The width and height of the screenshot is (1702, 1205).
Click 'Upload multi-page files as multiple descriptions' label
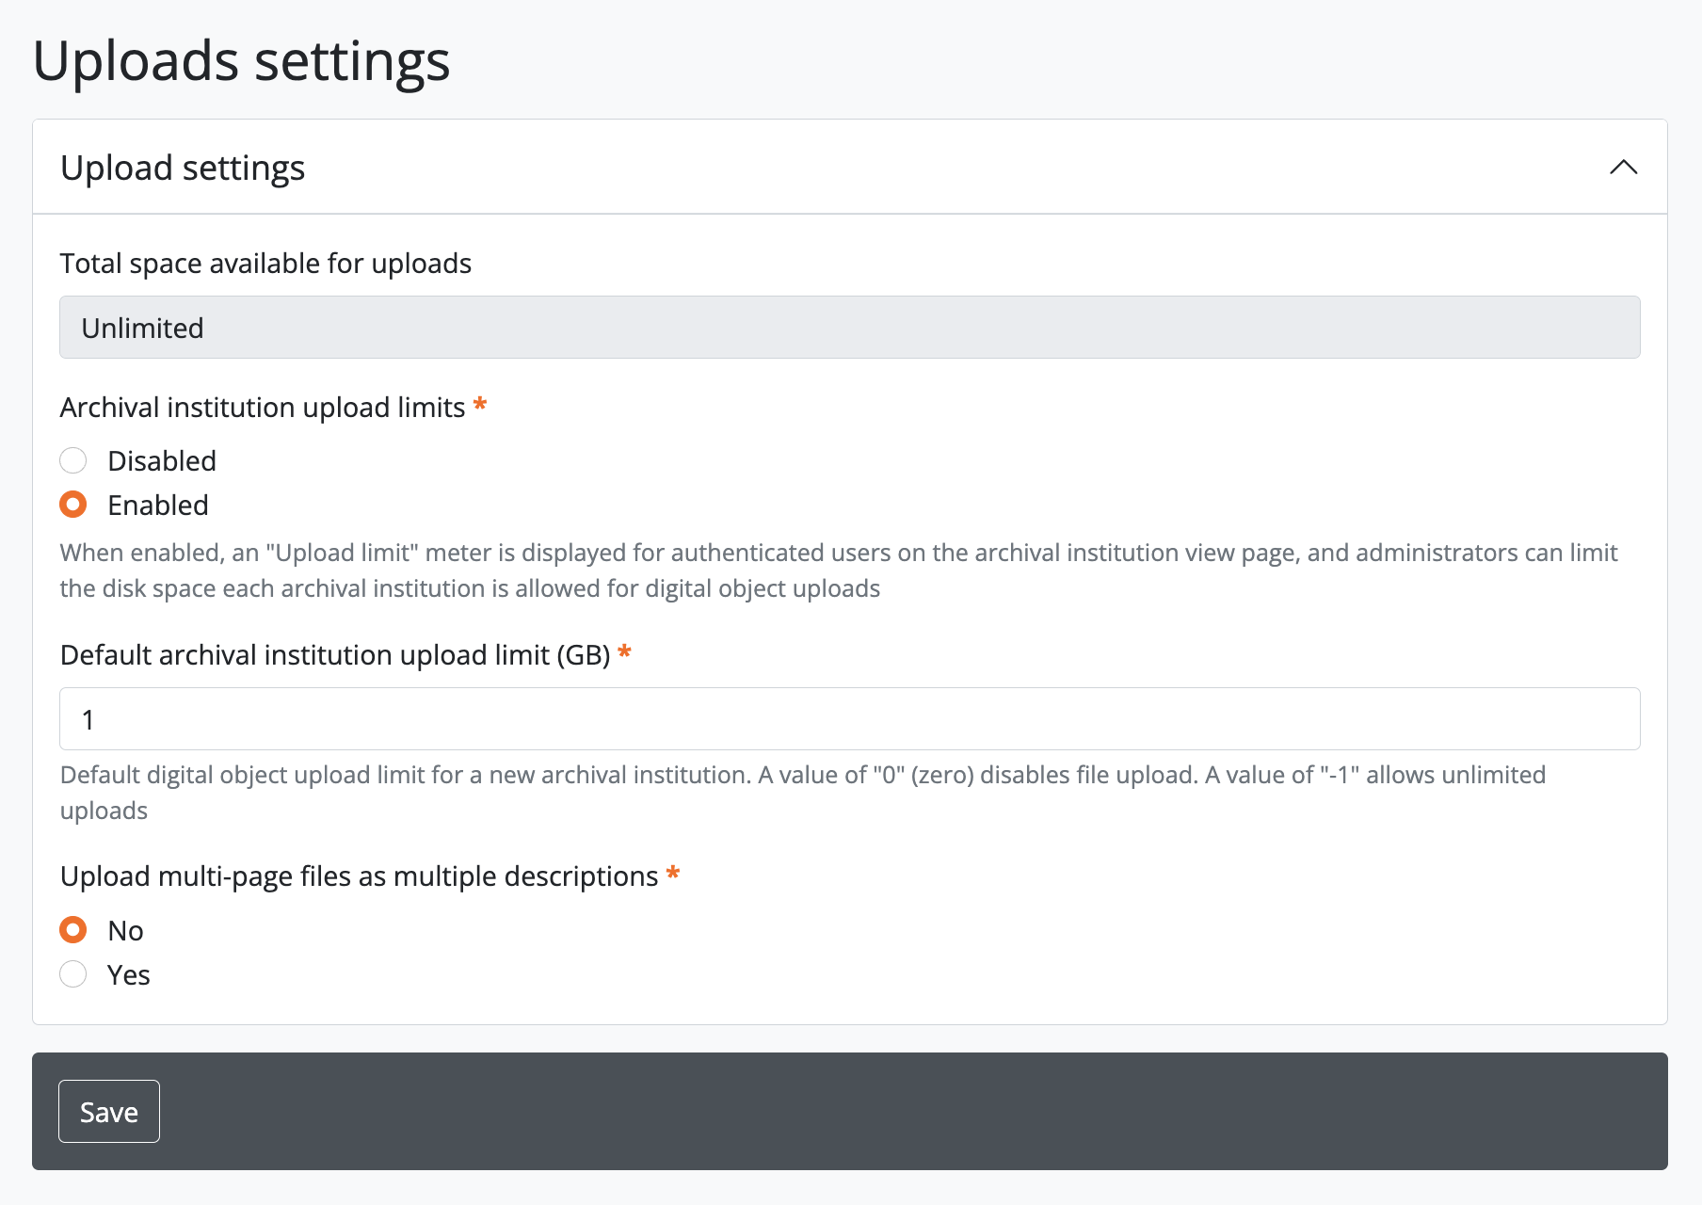[359, 876]
